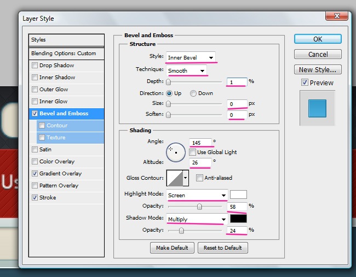Open the Style dropdown showing Inner Bevel
356x277 pixels.
(190, 57)
